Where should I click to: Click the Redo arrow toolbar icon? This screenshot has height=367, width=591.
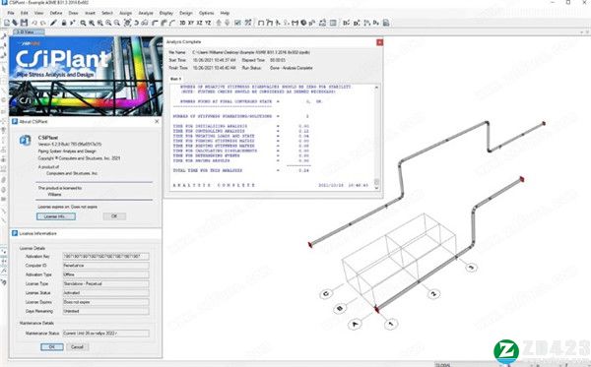tap(43, 23)
